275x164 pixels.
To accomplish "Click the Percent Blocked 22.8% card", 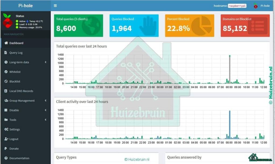I will coord(190,26).
